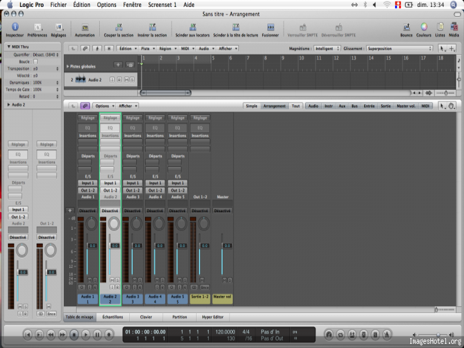Open the Screenset 1 menu
Viewport: 464px width, 348px height.
[162, 5]
